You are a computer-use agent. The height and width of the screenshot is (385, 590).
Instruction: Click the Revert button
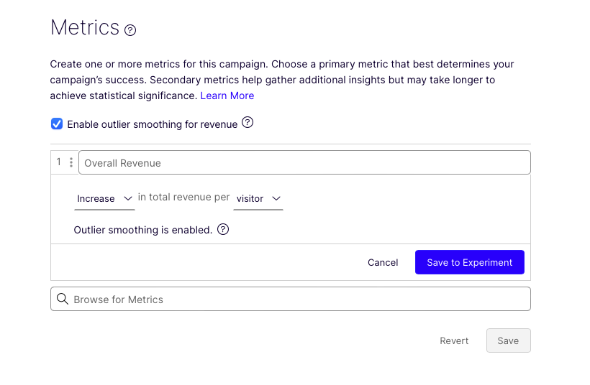click(454, 340)
